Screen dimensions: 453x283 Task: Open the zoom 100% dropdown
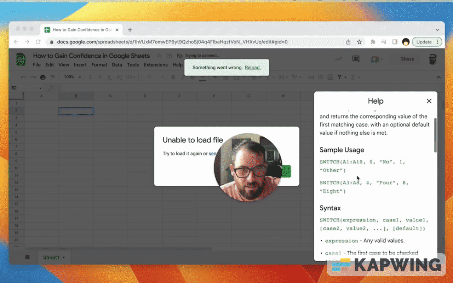point(72,77)
